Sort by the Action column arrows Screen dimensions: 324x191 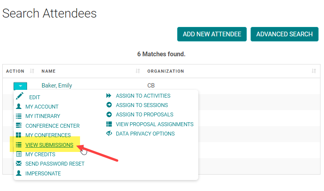pyautogui.click(x=32, y=71)
